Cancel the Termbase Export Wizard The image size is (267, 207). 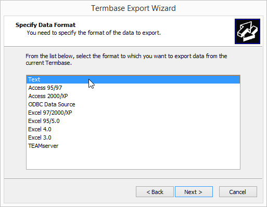click(x=238, y=191)
